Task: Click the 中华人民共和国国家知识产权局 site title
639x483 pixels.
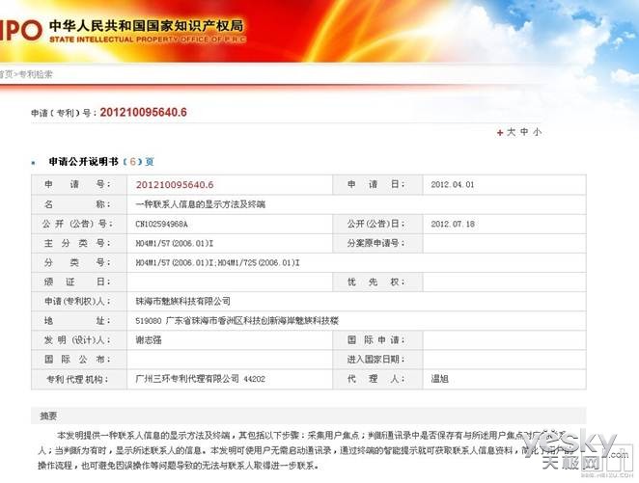Action: [147, 26]
